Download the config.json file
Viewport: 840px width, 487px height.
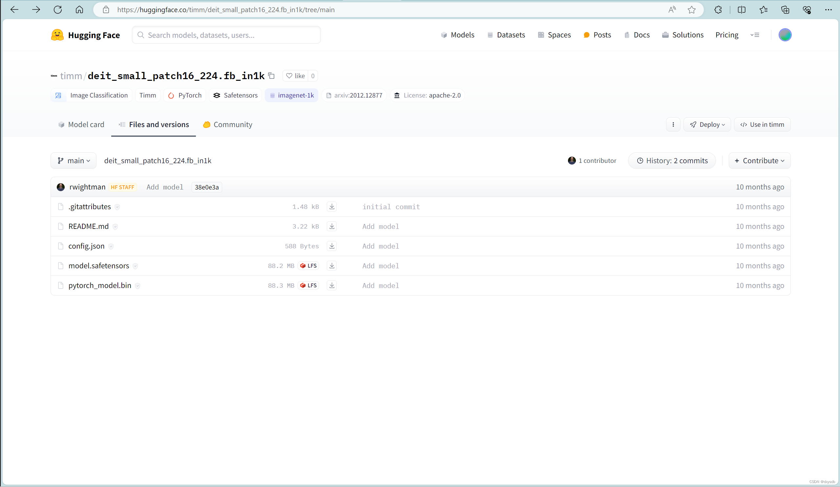[x=332, y=246]
